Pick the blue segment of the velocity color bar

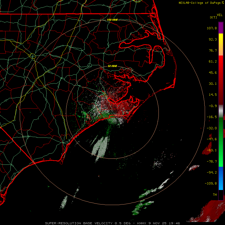pos(221,178)
